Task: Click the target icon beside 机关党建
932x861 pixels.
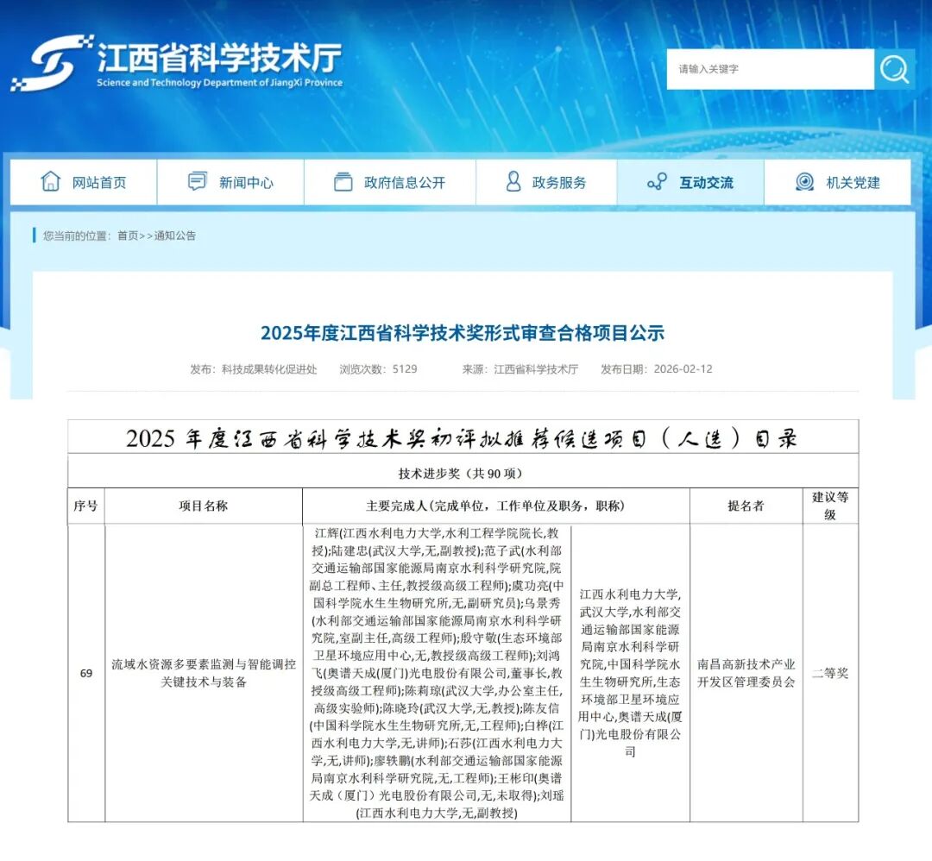Action: point(805,182)
